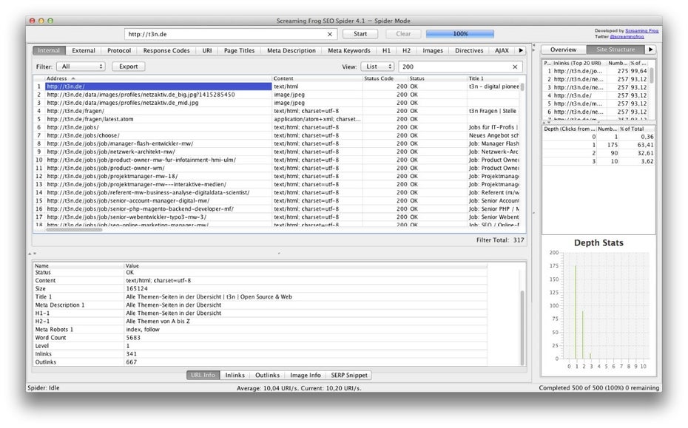Switch to the Image Info tab

pos(306,375)
